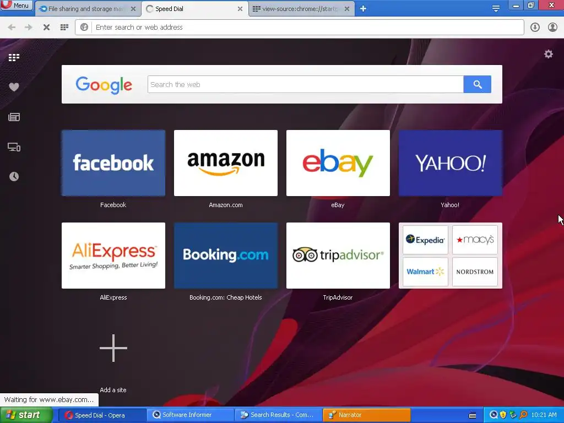Screen dimensions: 564x423
Task: Click the Windows start button
Action: 26,415
